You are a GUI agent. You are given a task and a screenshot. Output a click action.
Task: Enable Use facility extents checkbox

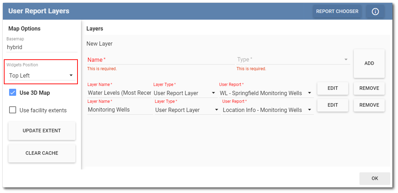coord(13,110)
